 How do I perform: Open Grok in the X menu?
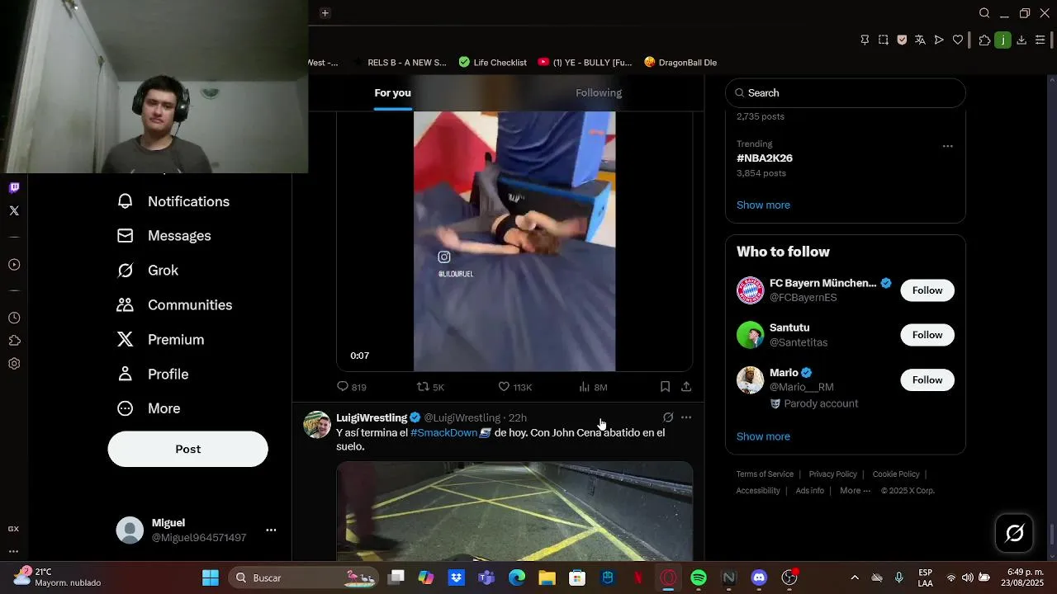tap(148, 271)
